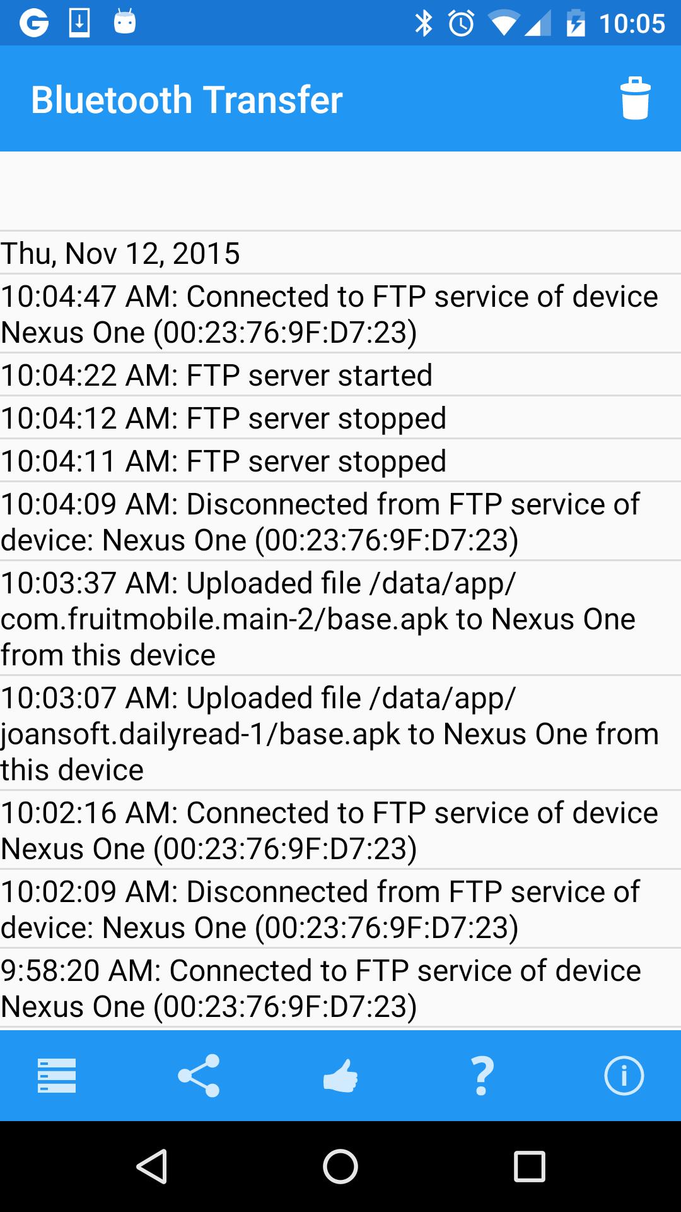
Task: Tap the Android back navigation button
Action: 152,1166
